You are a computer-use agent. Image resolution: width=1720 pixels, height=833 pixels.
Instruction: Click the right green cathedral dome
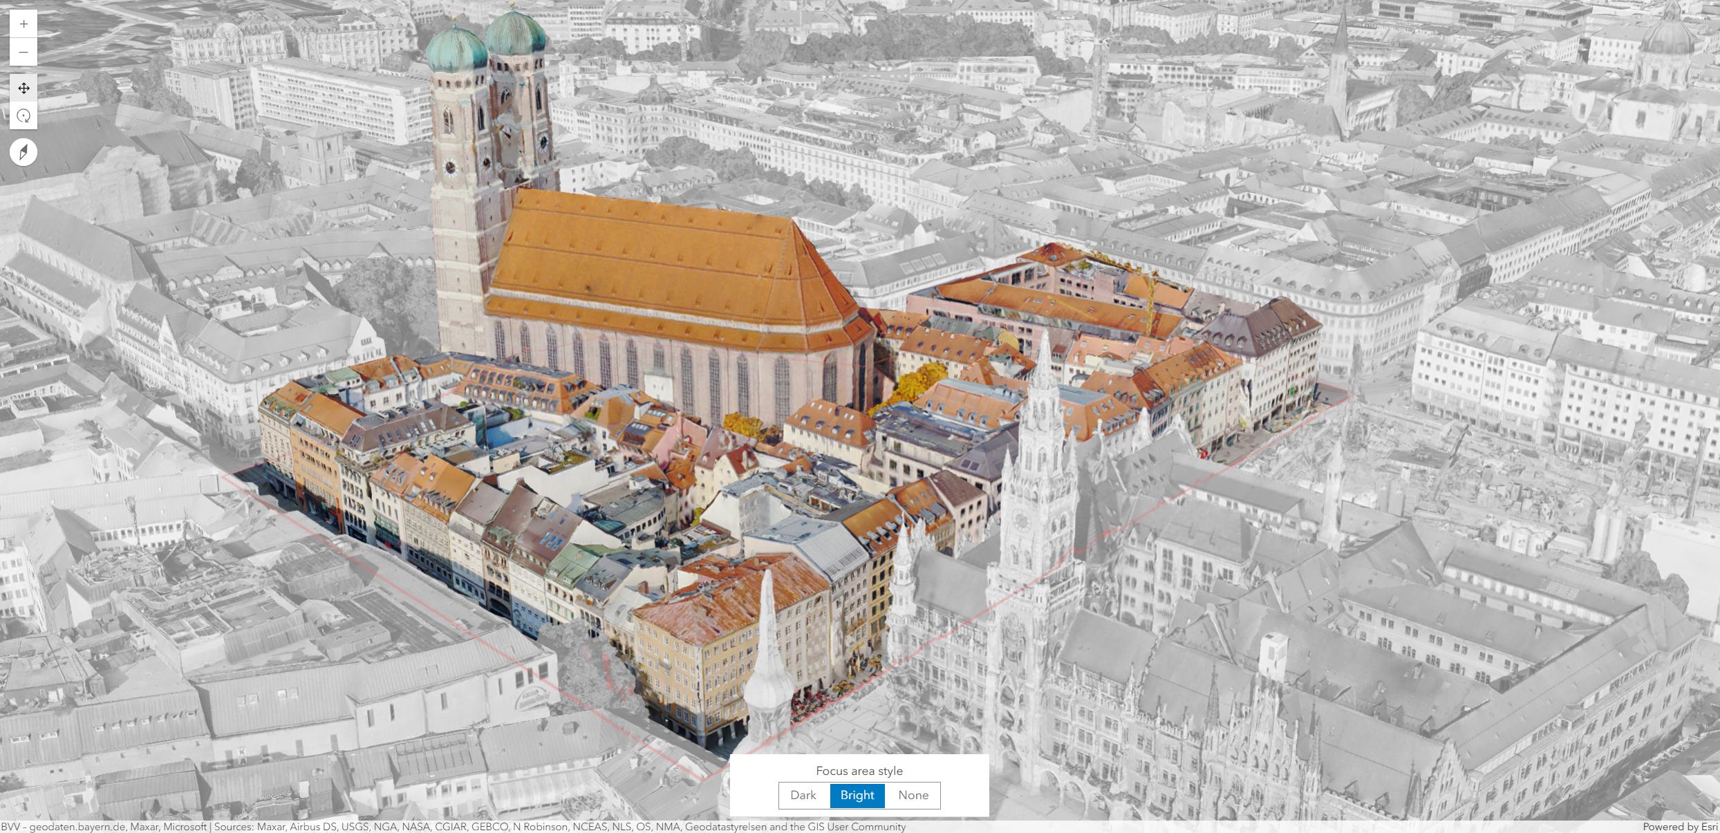click(516, 33)
